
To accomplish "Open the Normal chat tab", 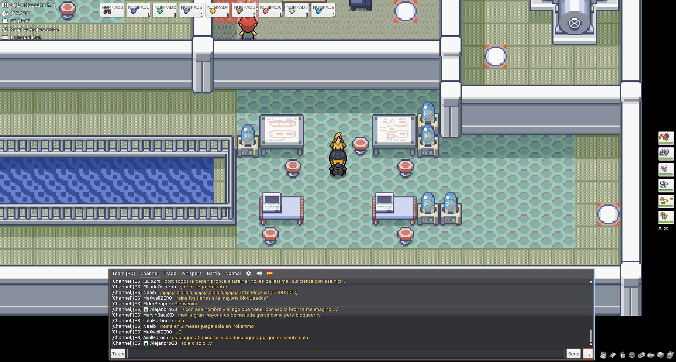I will (233, 273).
